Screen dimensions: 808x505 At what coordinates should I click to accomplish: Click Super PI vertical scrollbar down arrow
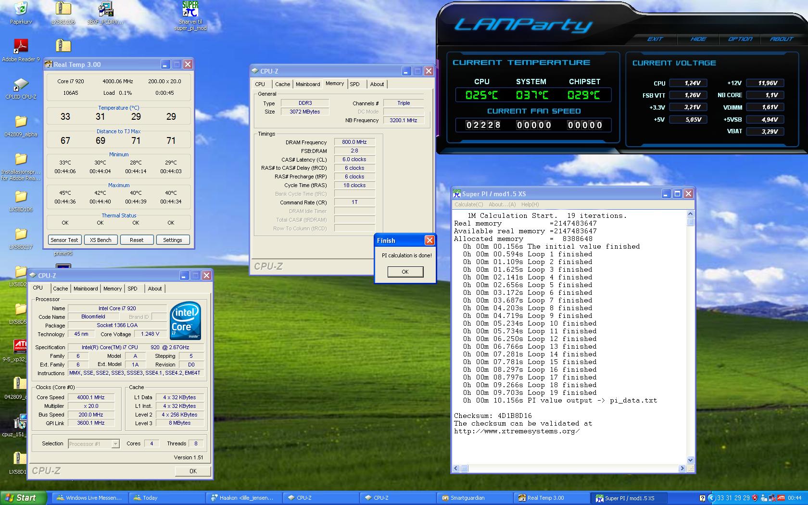(x=691, y=460)
